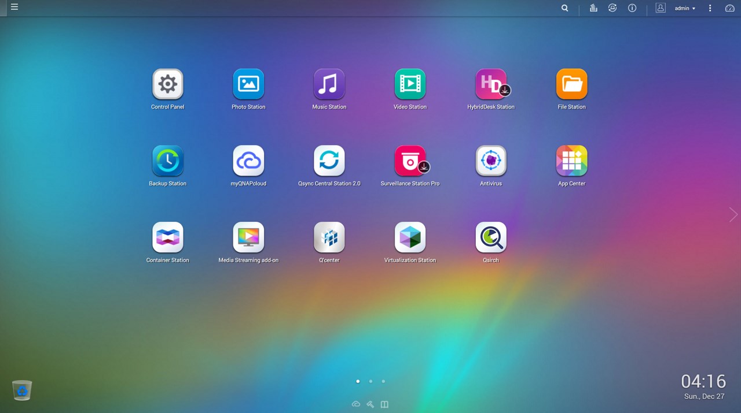The image size is (741, 413).
Task: Open the main menu hamburger button
Action: click(x=14, y=8)
